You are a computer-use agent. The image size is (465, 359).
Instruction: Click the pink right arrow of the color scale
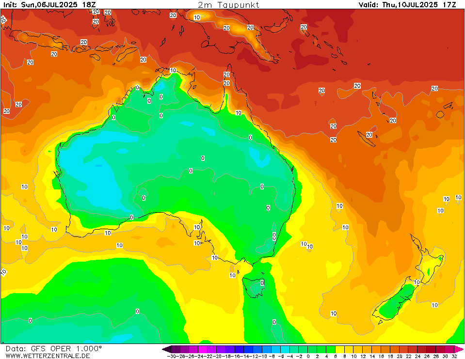pyautogui.click(x=459, y=349)
